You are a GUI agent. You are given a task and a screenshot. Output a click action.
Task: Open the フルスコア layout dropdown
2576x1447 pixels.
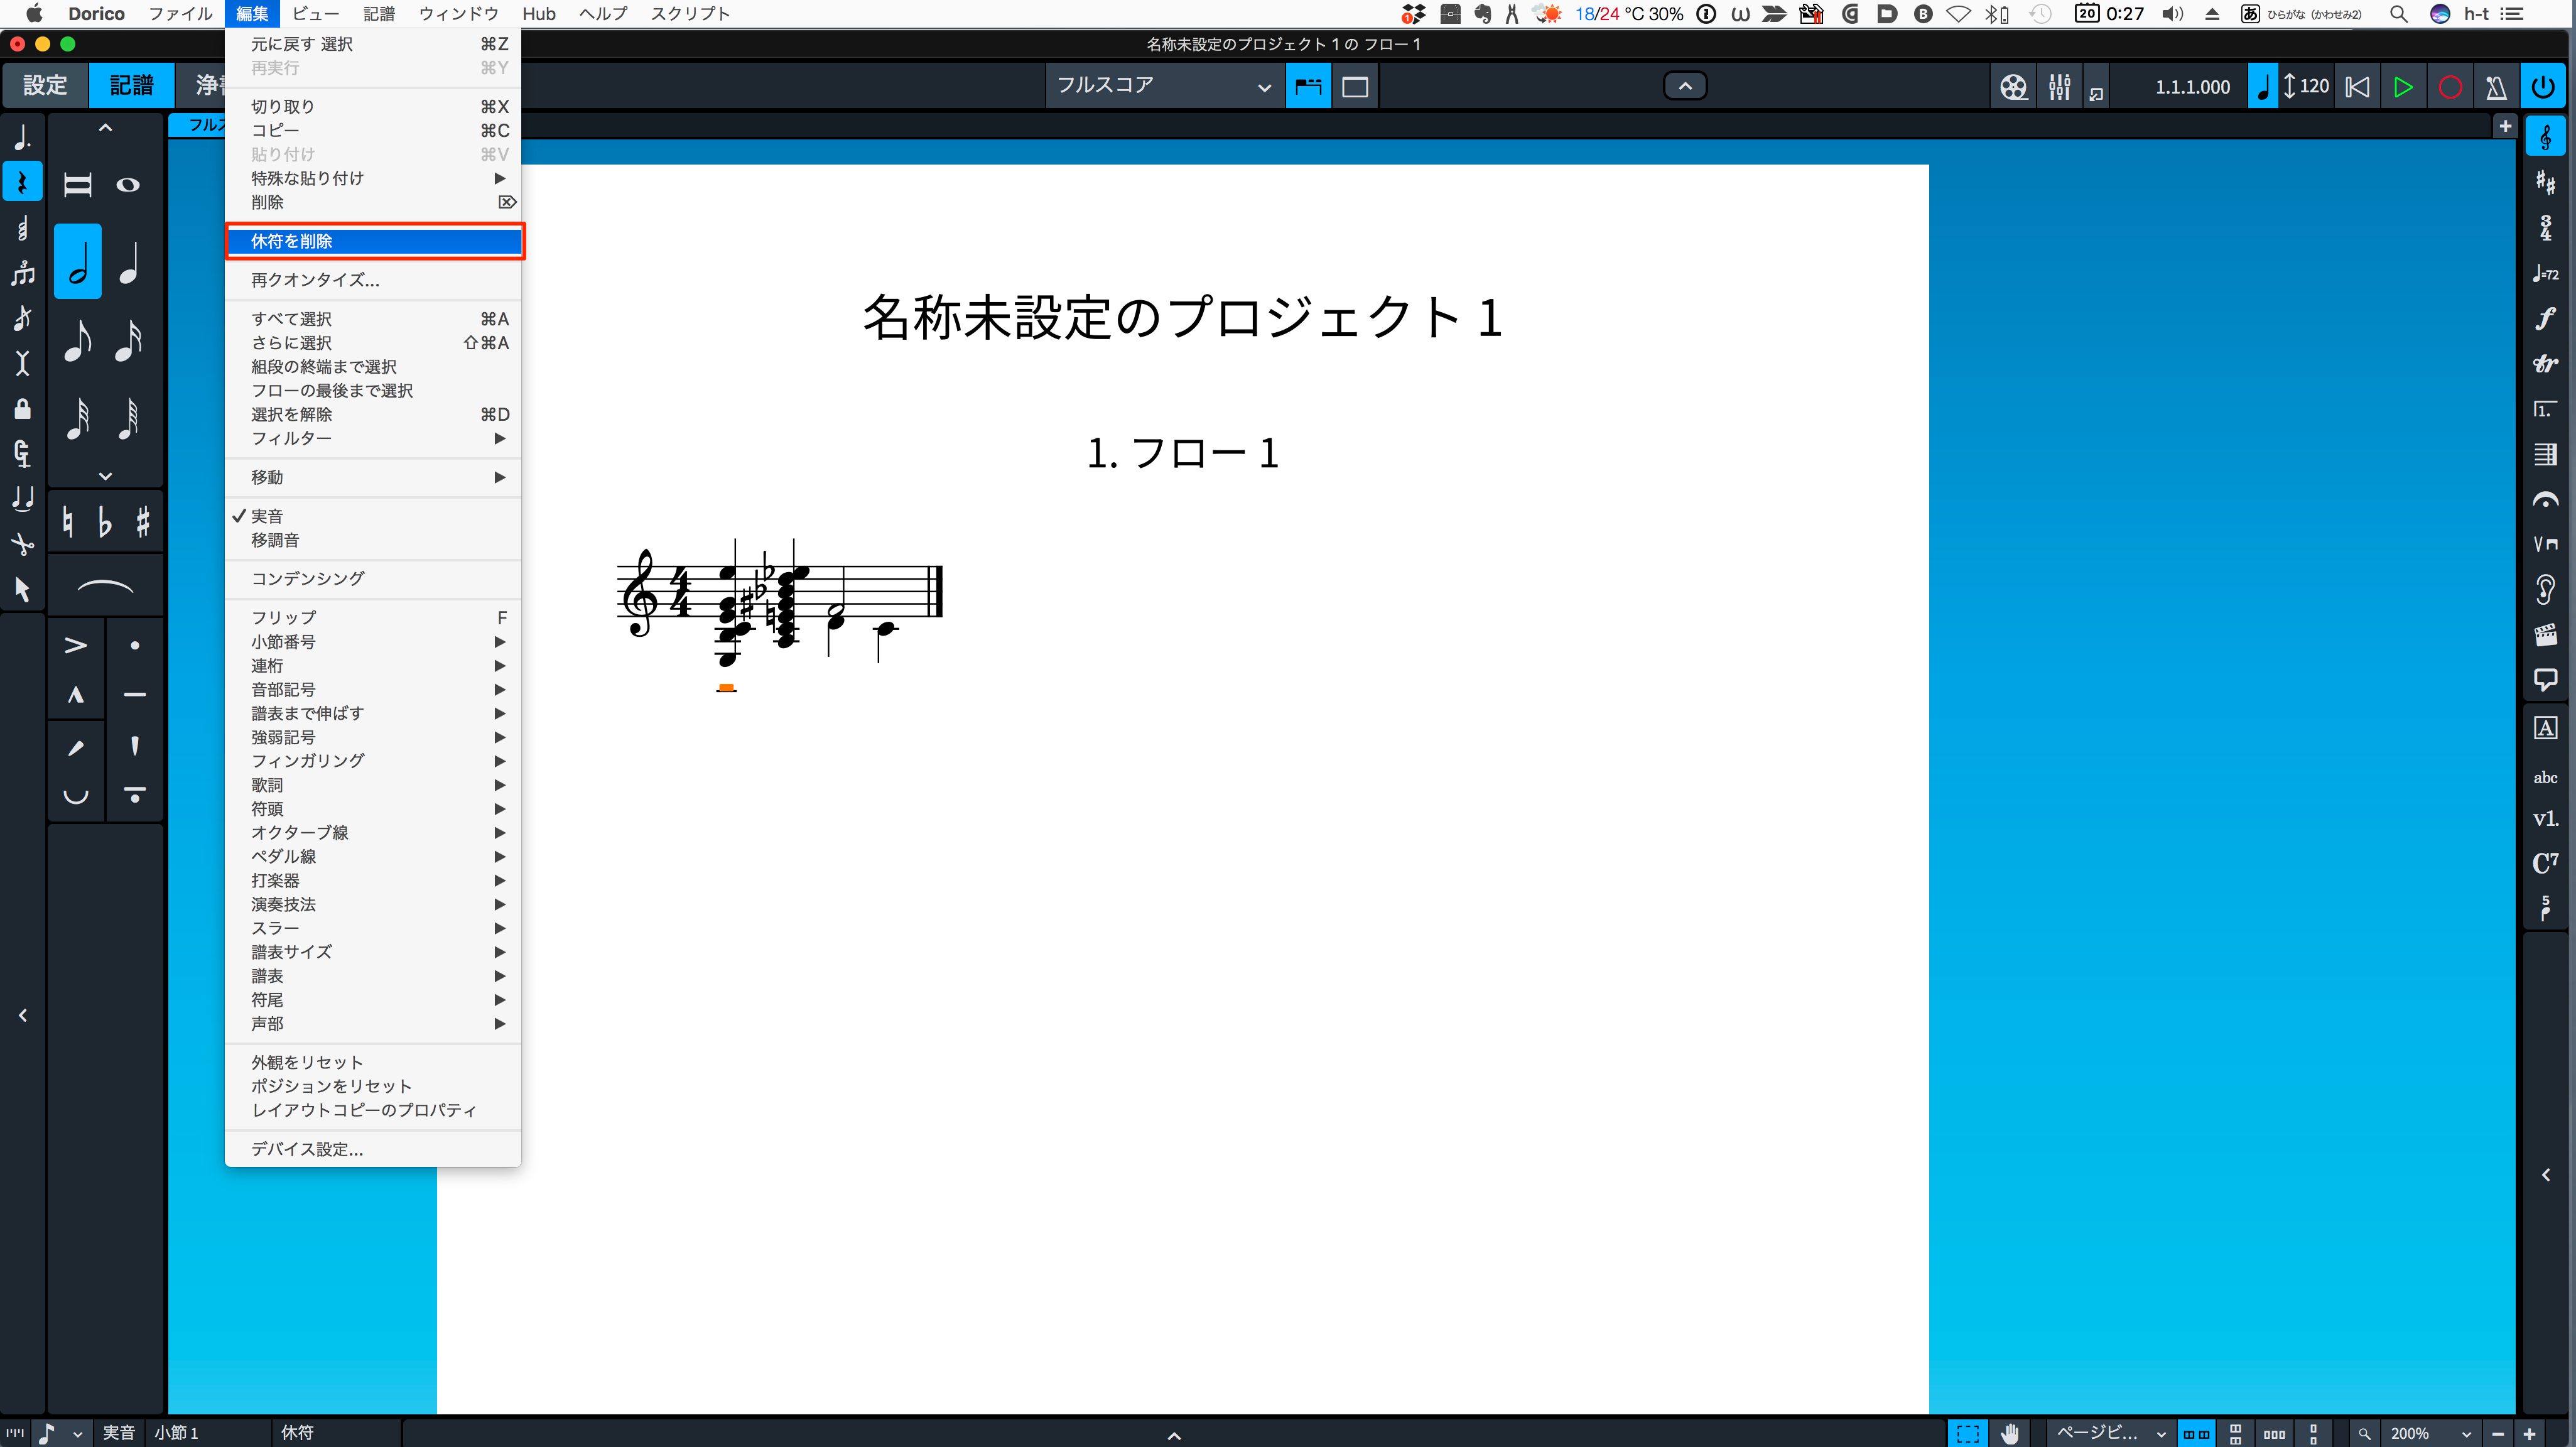(x=1164, y=87)
